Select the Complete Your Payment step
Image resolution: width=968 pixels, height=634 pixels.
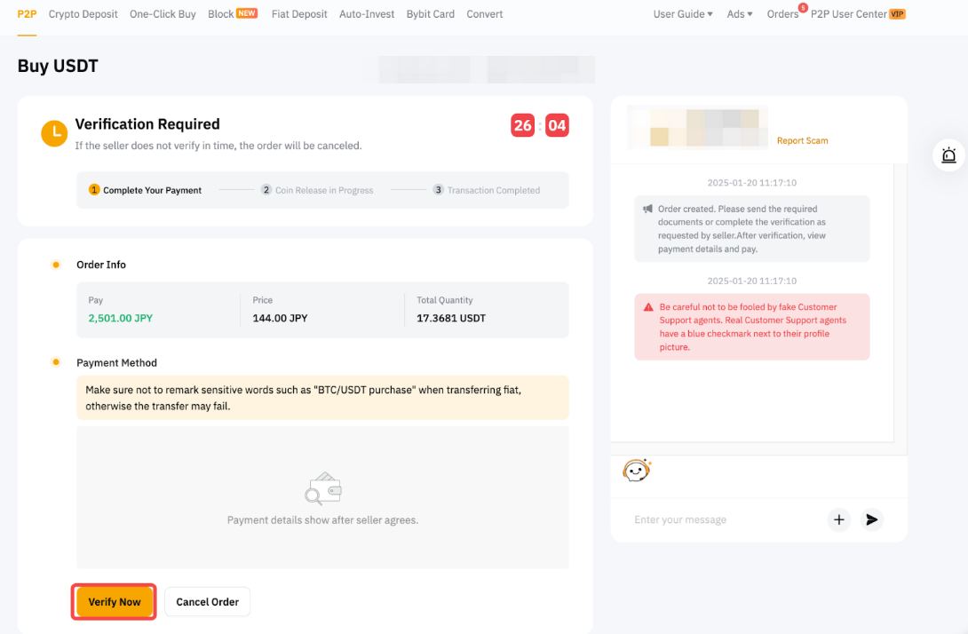point(146,190)
